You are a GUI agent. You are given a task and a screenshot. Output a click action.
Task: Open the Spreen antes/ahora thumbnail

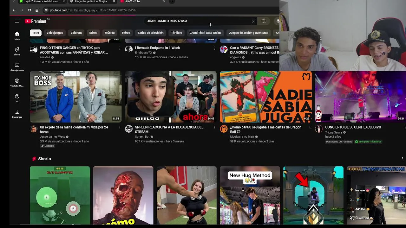pyautogui.click(x=171, y=97)
